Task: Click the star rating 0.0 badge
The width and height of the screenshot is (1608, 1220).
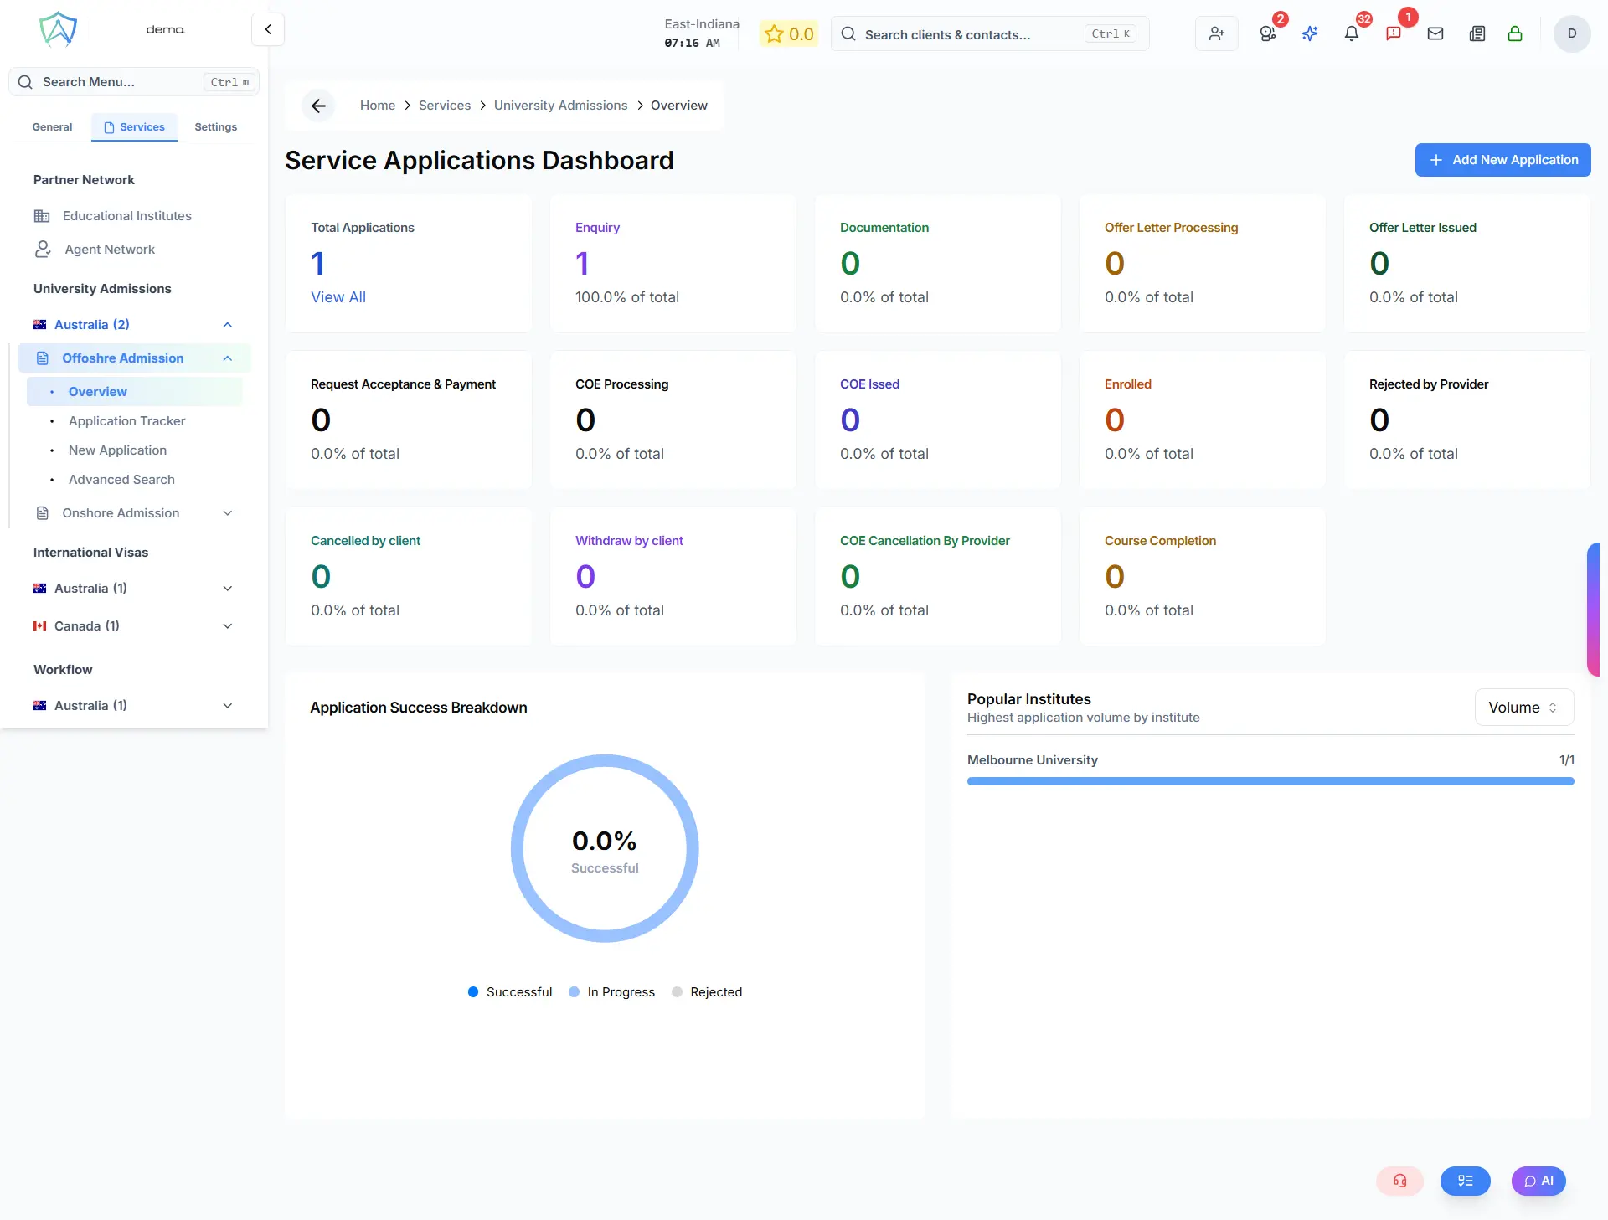Action: (789, 34)
